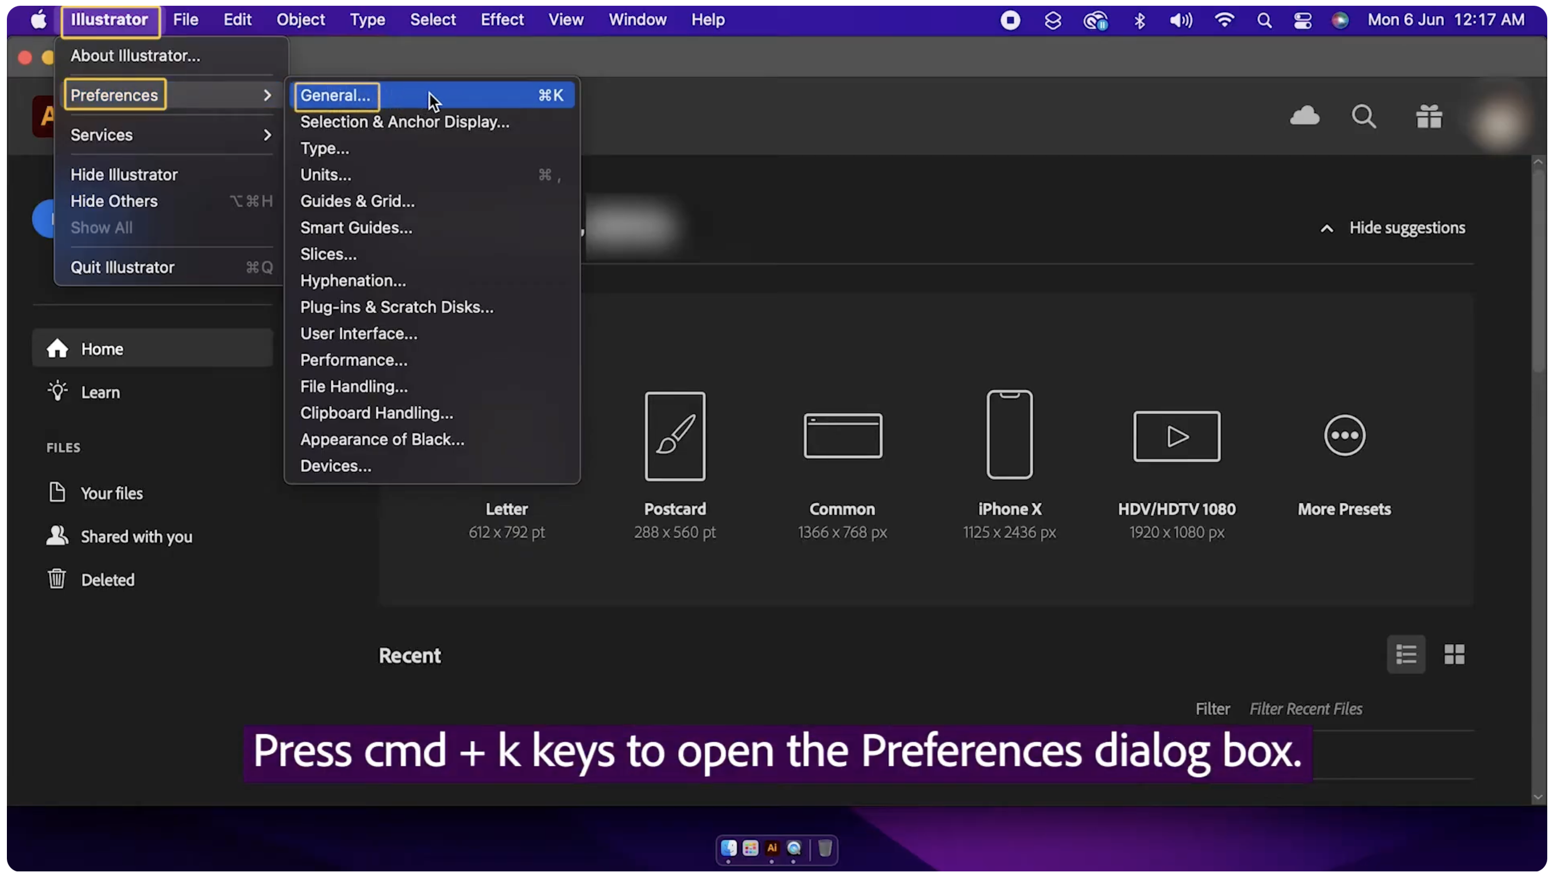Open the Deleted trash section
Screen dimensions: 1553x876
(x=107, y=580)
